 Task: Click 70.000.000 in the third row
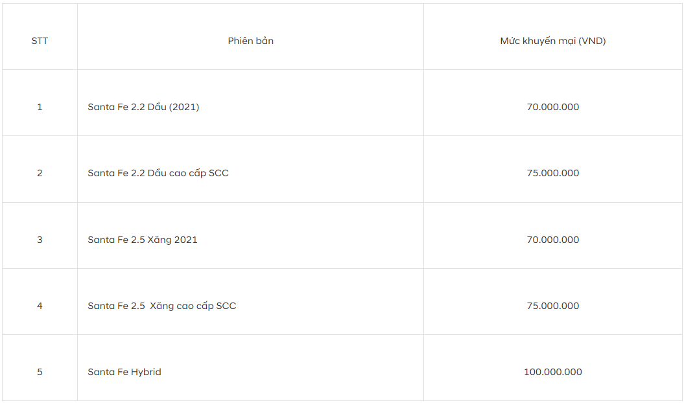point(552,240)
